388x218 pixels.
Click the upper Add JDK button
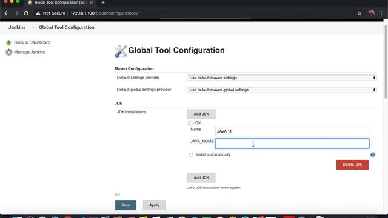pyautogui.click(x=201, y=114)
